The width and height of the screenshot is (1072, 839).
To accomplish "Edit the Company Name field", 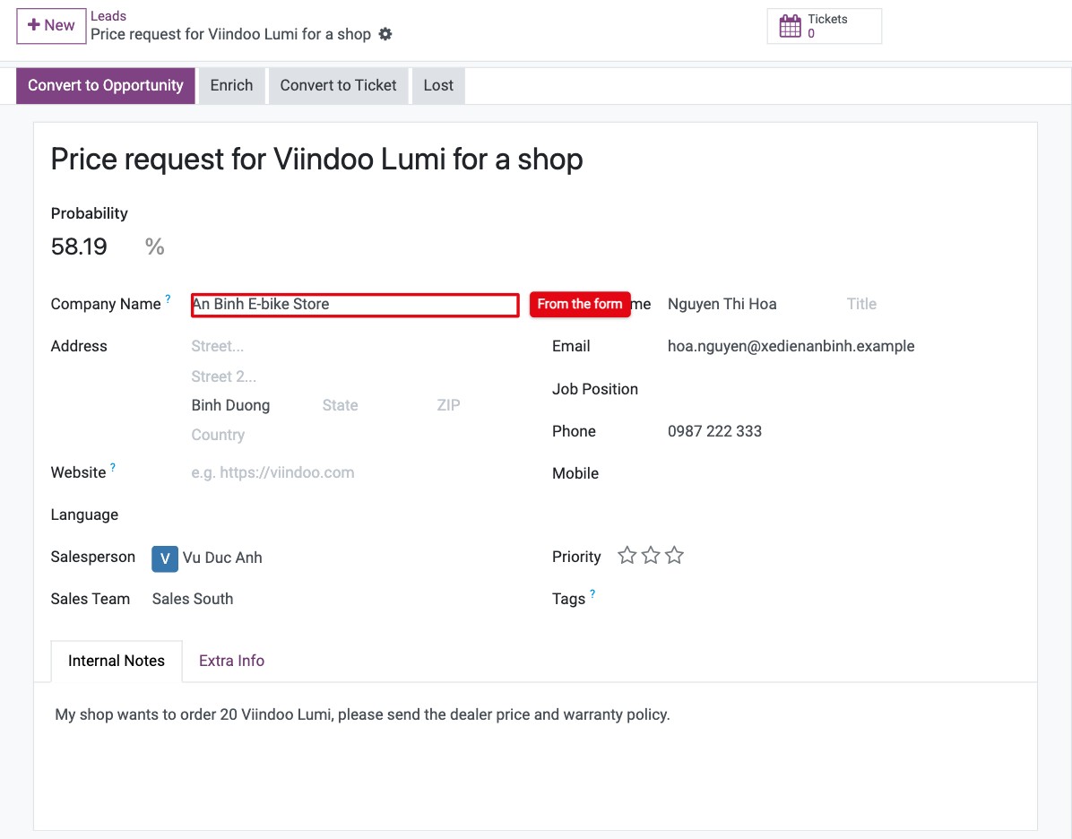I will (355, 305).
